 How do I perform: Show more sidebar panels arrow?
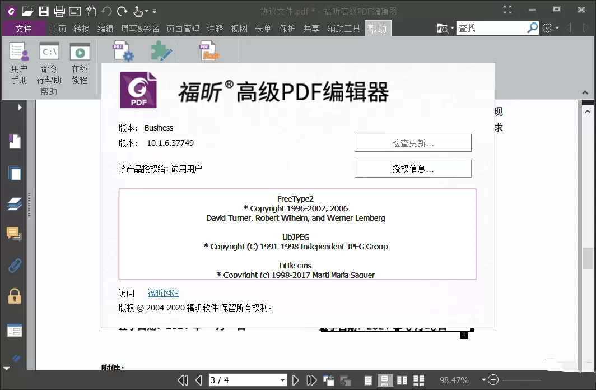pyautogui.click(x=7, y=368)
